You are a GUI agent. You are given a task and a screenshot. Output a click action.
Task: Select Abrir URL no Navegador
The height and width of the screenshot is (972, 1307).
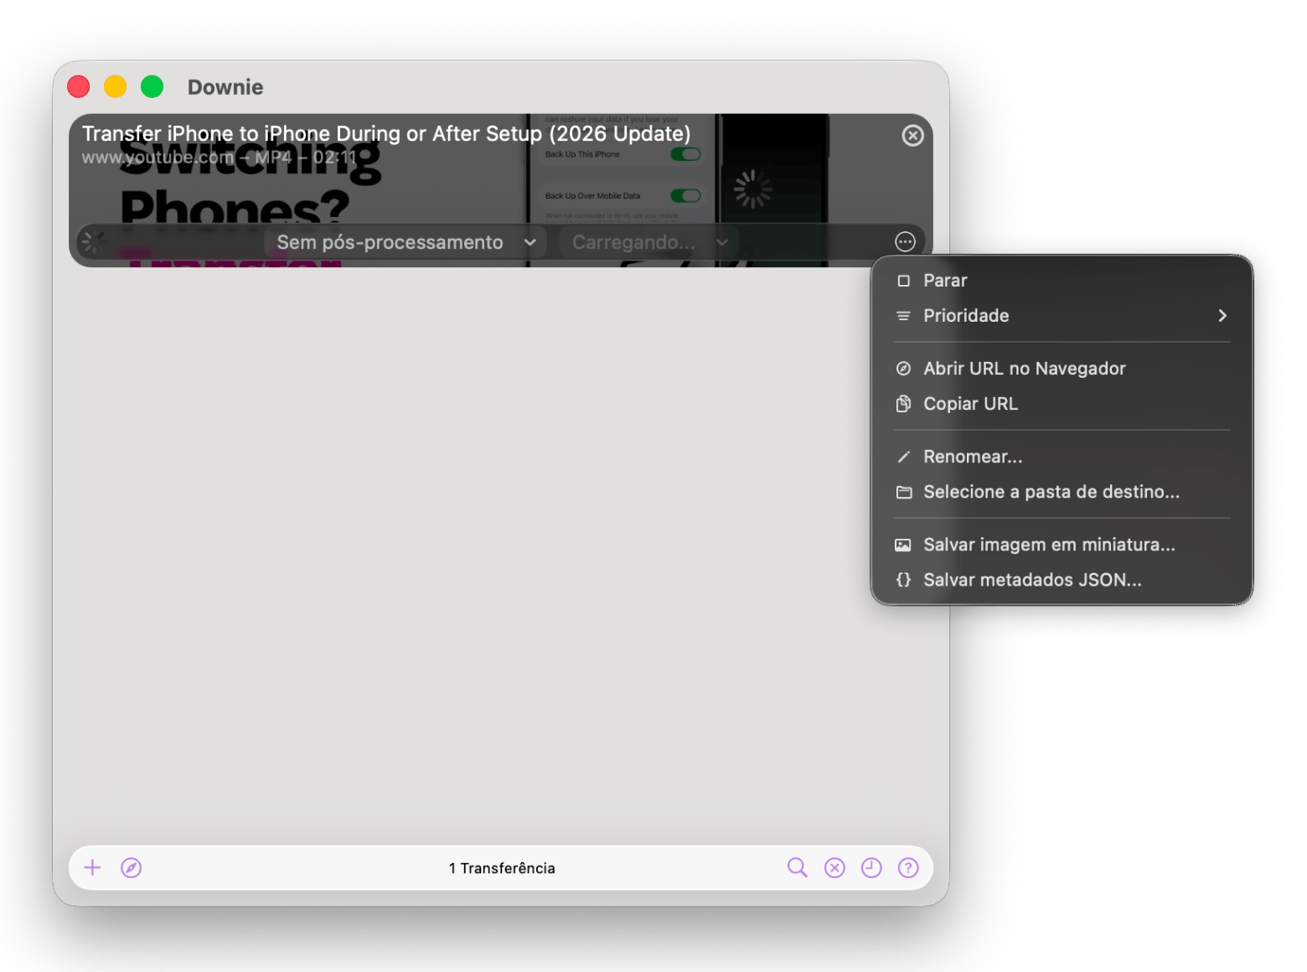(x=1062, y=369)
